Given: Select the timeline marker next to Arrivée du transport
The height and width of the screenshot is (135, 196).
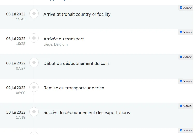Looking at the screenshot, I should click(x=34, y=38).
